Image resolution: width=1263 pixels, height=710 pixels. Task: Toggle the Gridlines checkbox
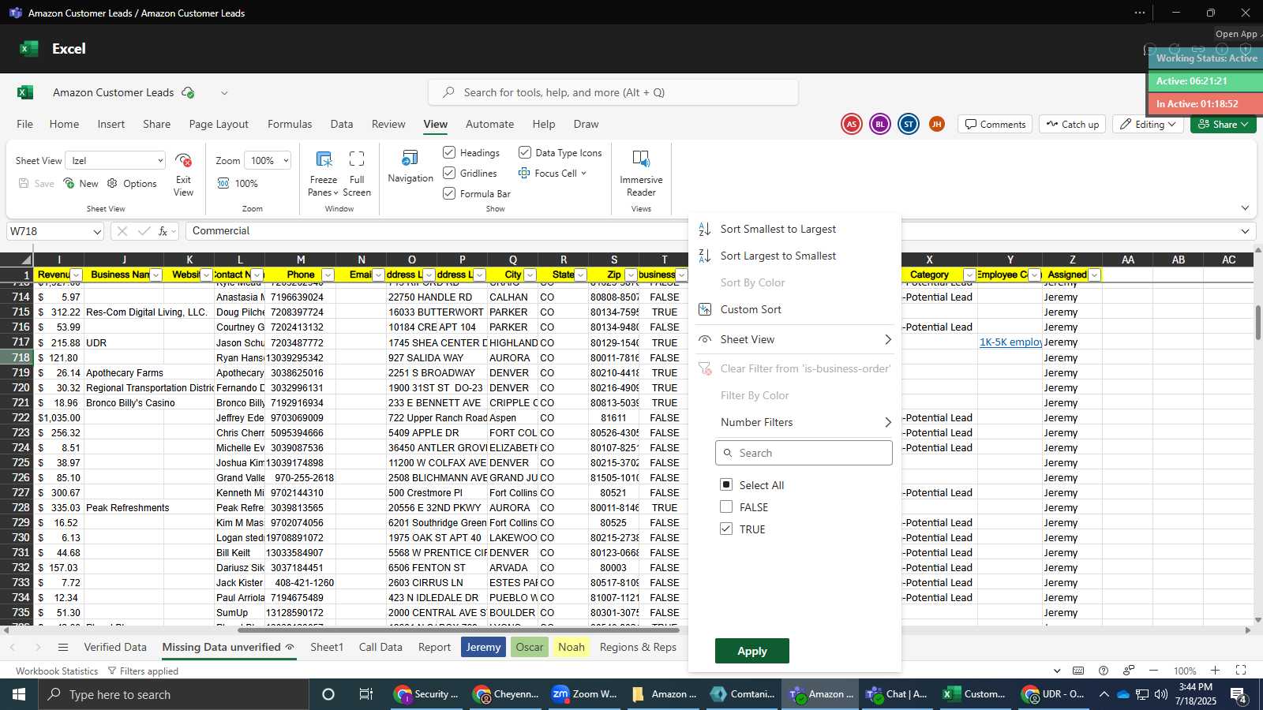[449, 173]
